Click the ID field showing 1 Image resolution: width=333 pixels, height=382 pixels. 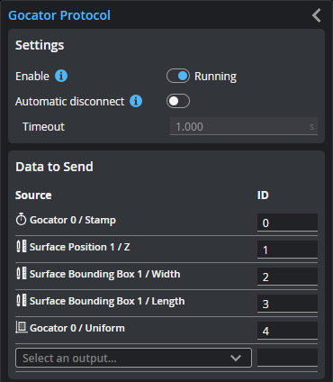click(x=287, y=250)
